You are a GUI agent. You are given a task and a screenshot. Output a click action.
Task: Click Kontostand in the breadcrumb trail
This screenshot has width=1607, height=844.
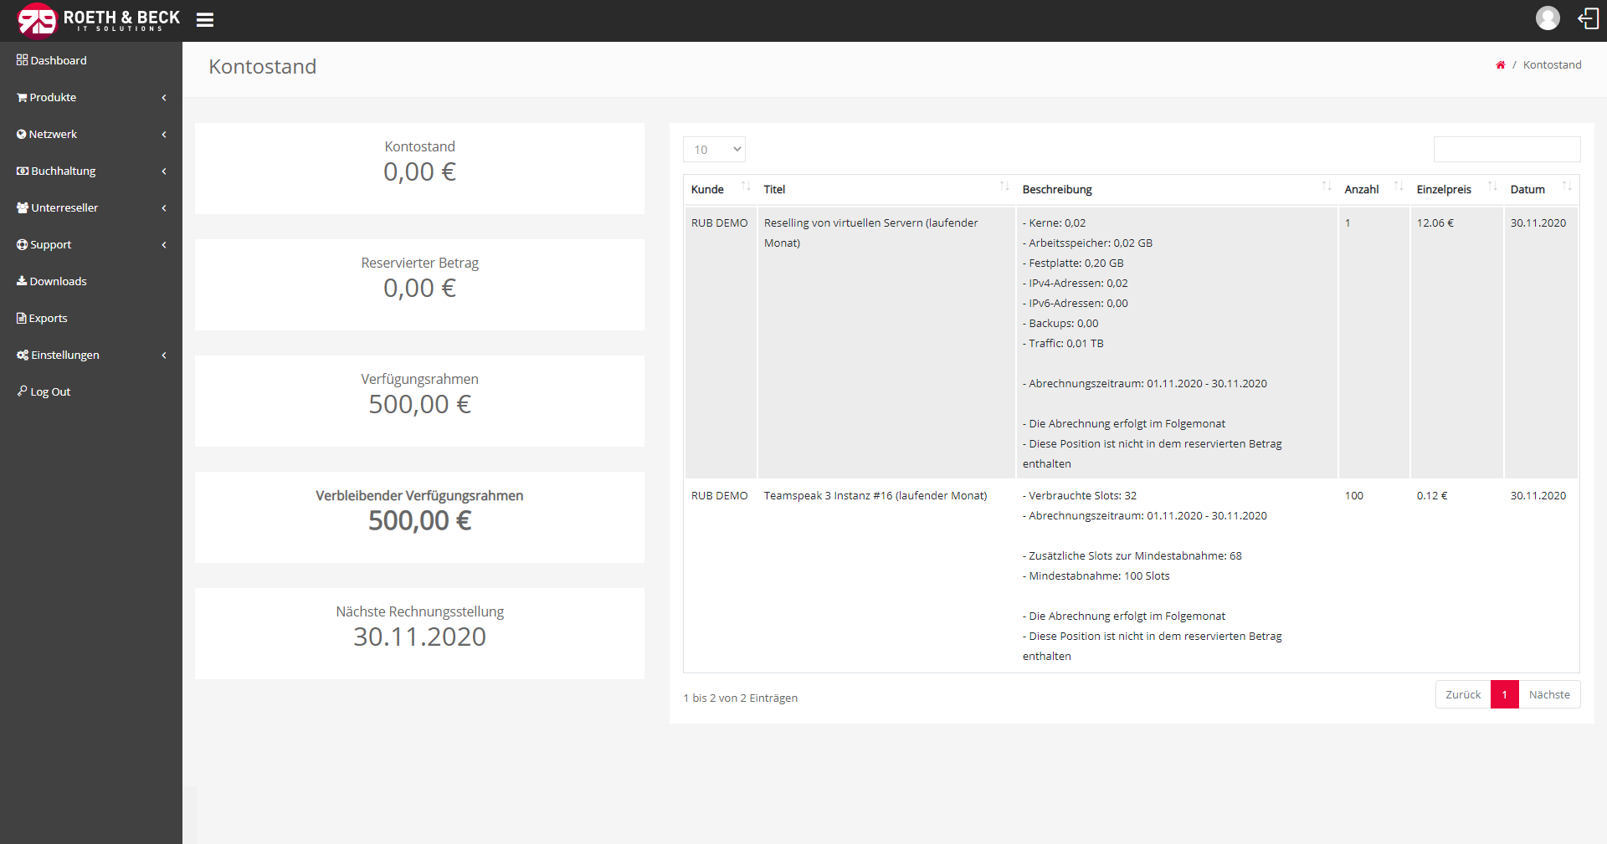tap(1553, 64)
